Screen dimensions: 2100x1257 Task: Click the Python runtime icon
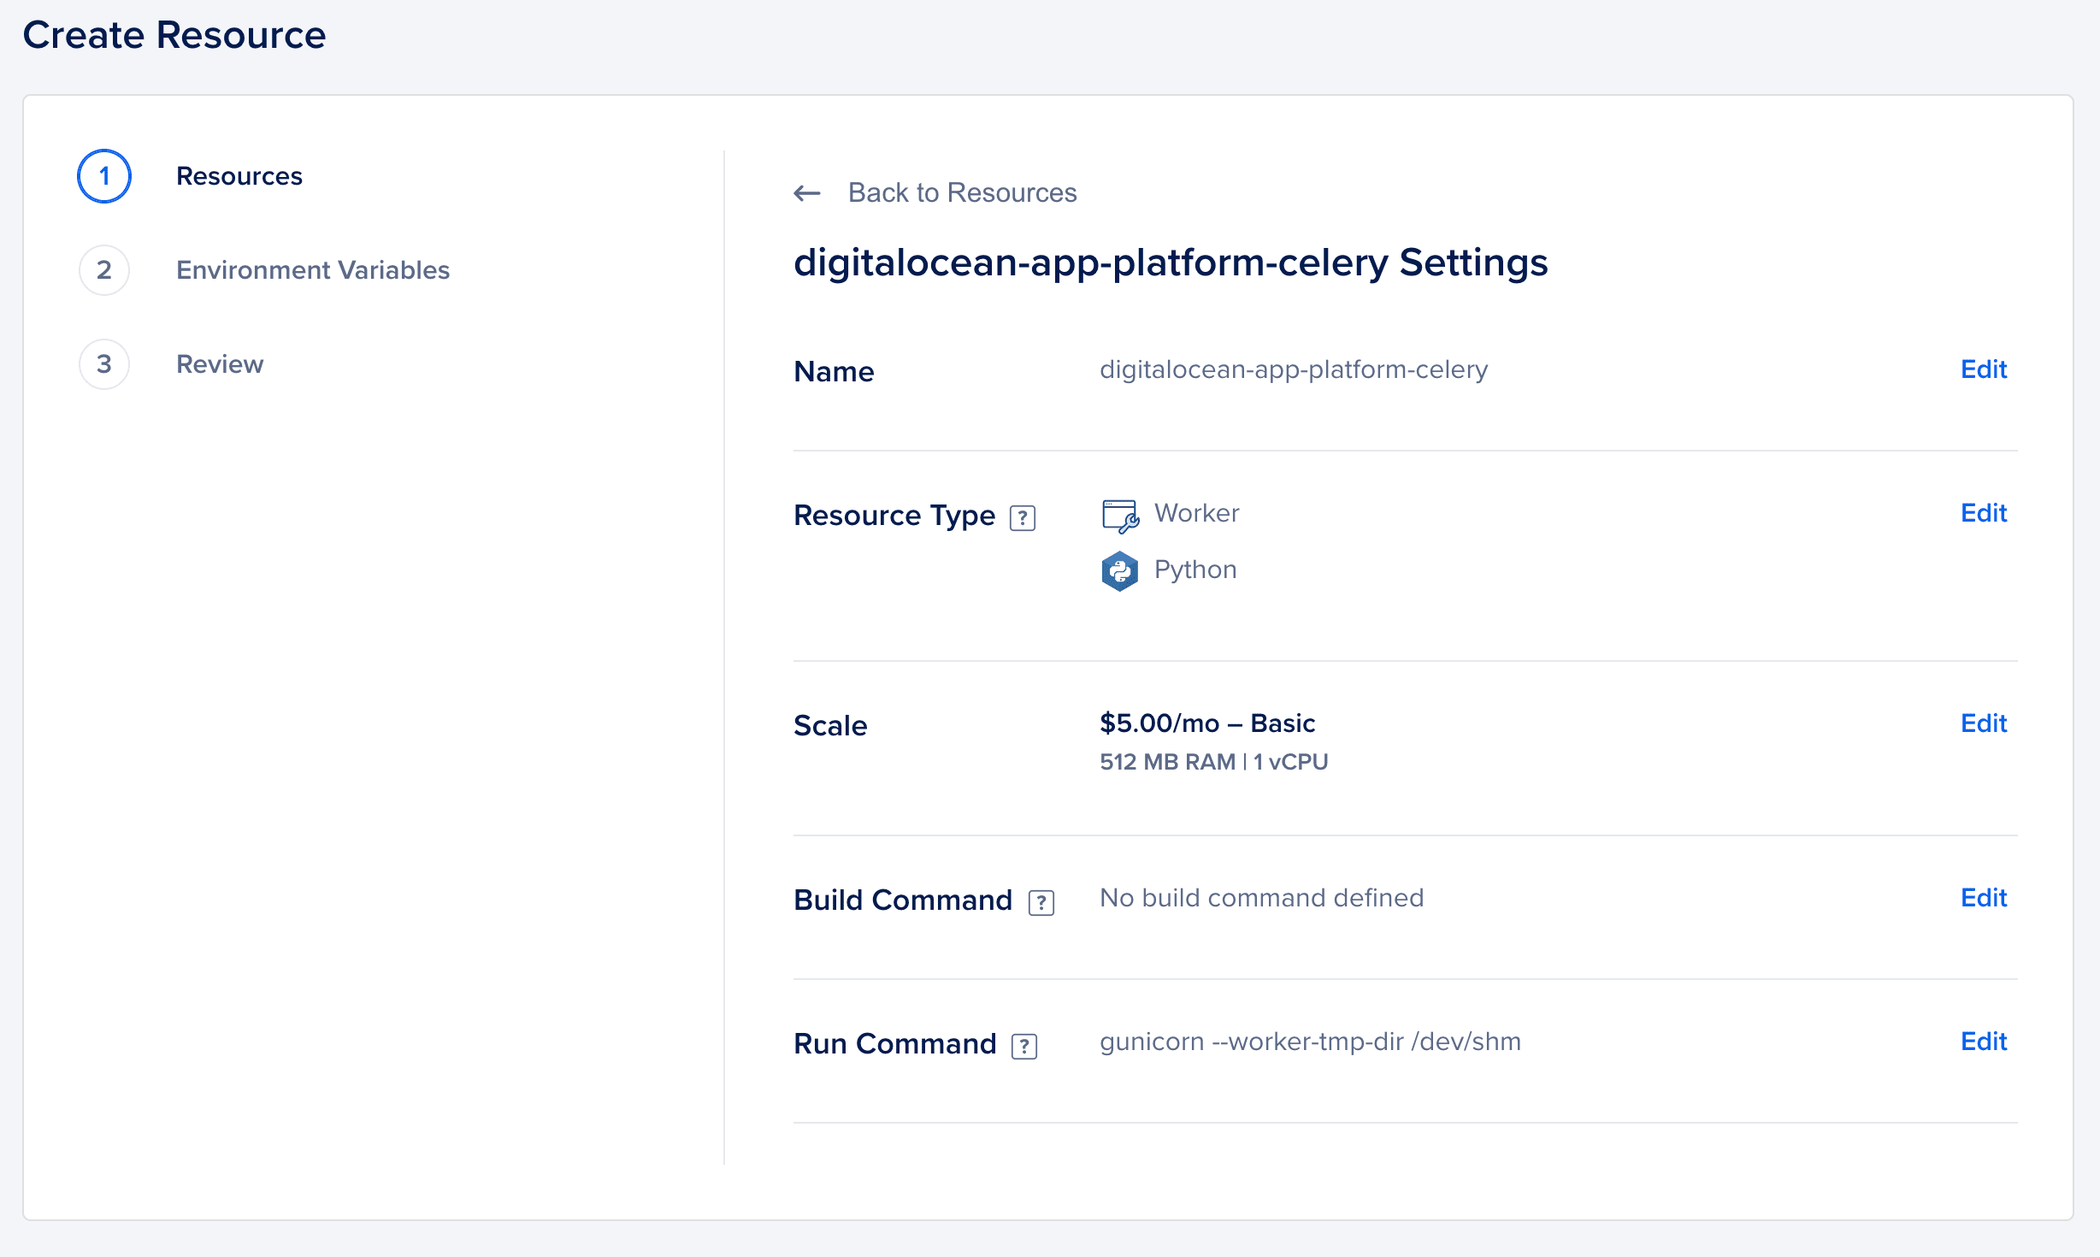(1121, 570)
